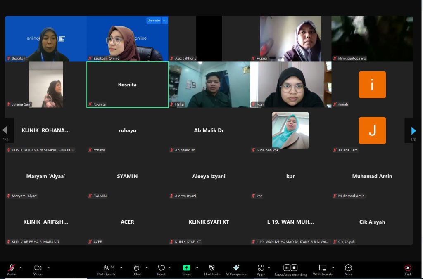Screen dimensions: 423x279
Task: Click the React heart icon
Action: click(161, 268)
